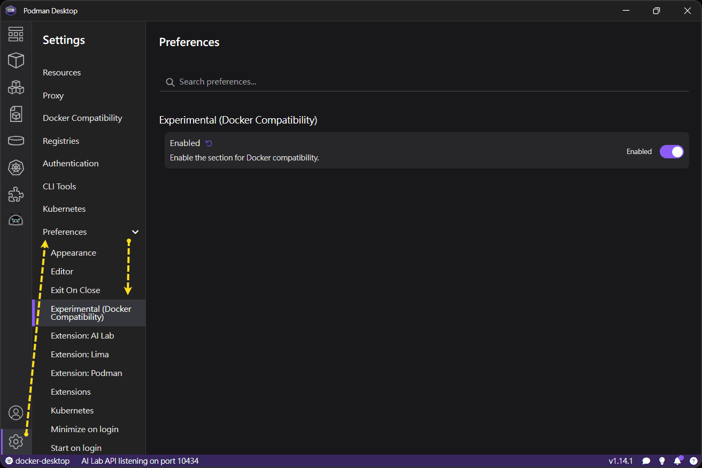Select Extension: Podman preferences
The width and height of the screenshot is (702, 468).
coord(86,373)
